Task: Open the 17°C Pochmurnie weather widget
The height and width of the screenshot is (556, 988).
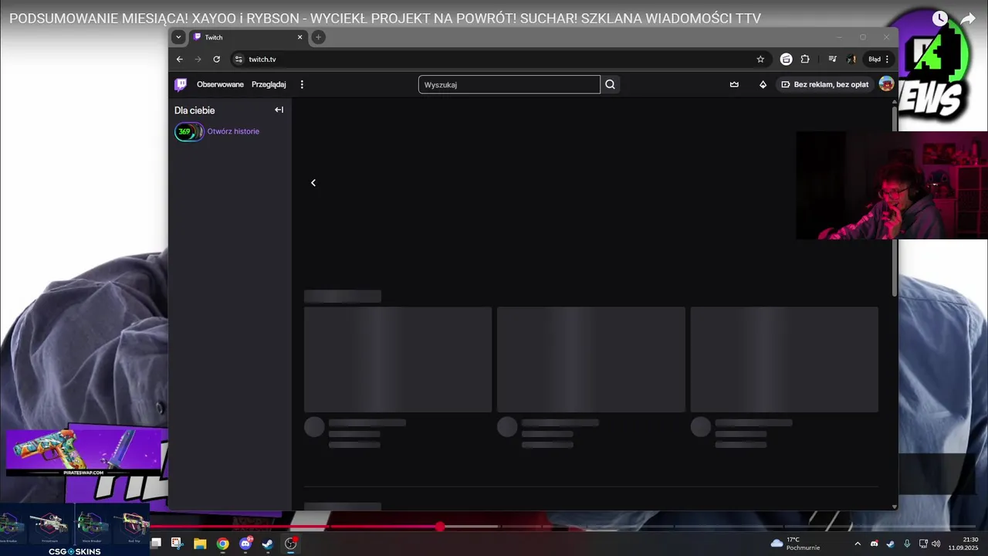Action: [796, 544]
